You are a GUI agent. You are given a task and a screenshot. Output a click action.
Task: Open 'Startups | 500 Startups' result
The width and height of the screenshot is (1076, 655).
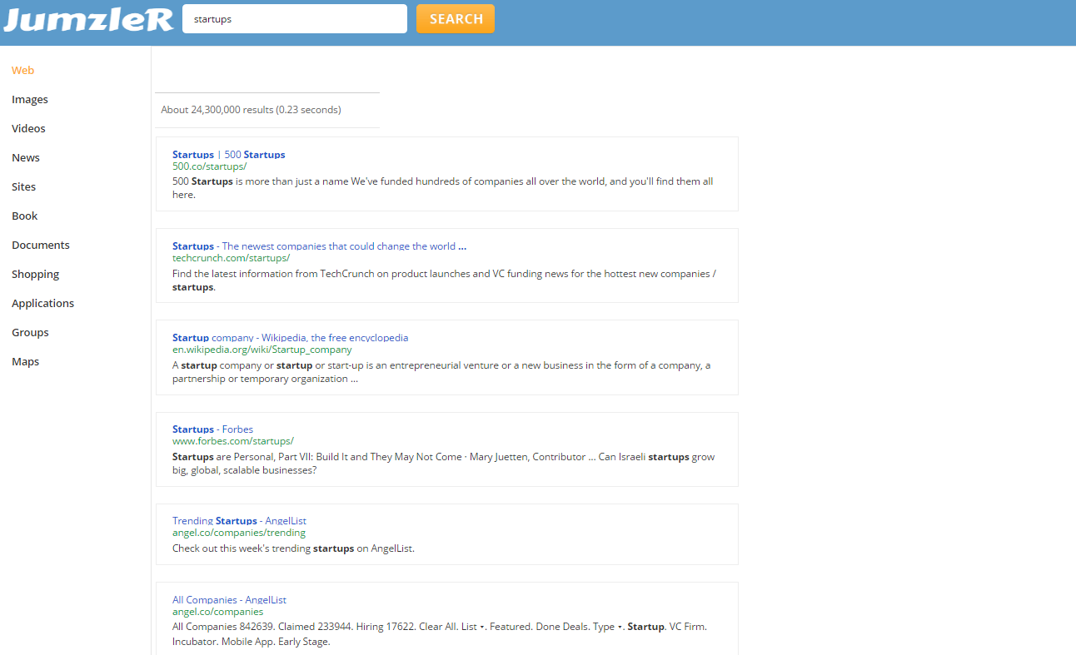tap(229, 155)
